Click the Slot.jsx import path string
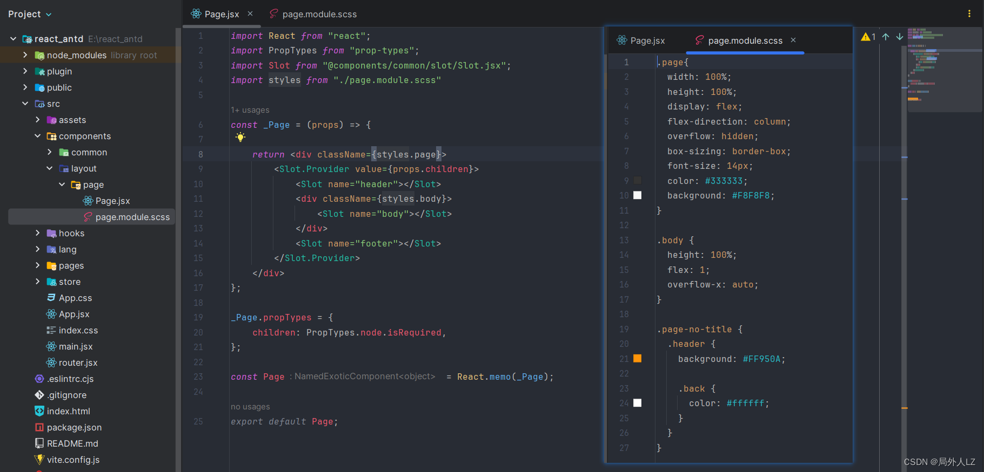Viewport: 984px width, 472px height. tap(414, 65)
